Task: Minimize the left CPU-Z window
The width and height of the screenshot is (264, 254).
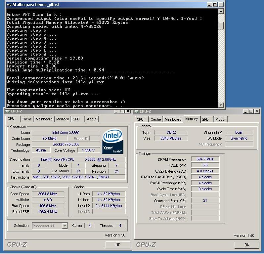Action: tap(116, 111)
